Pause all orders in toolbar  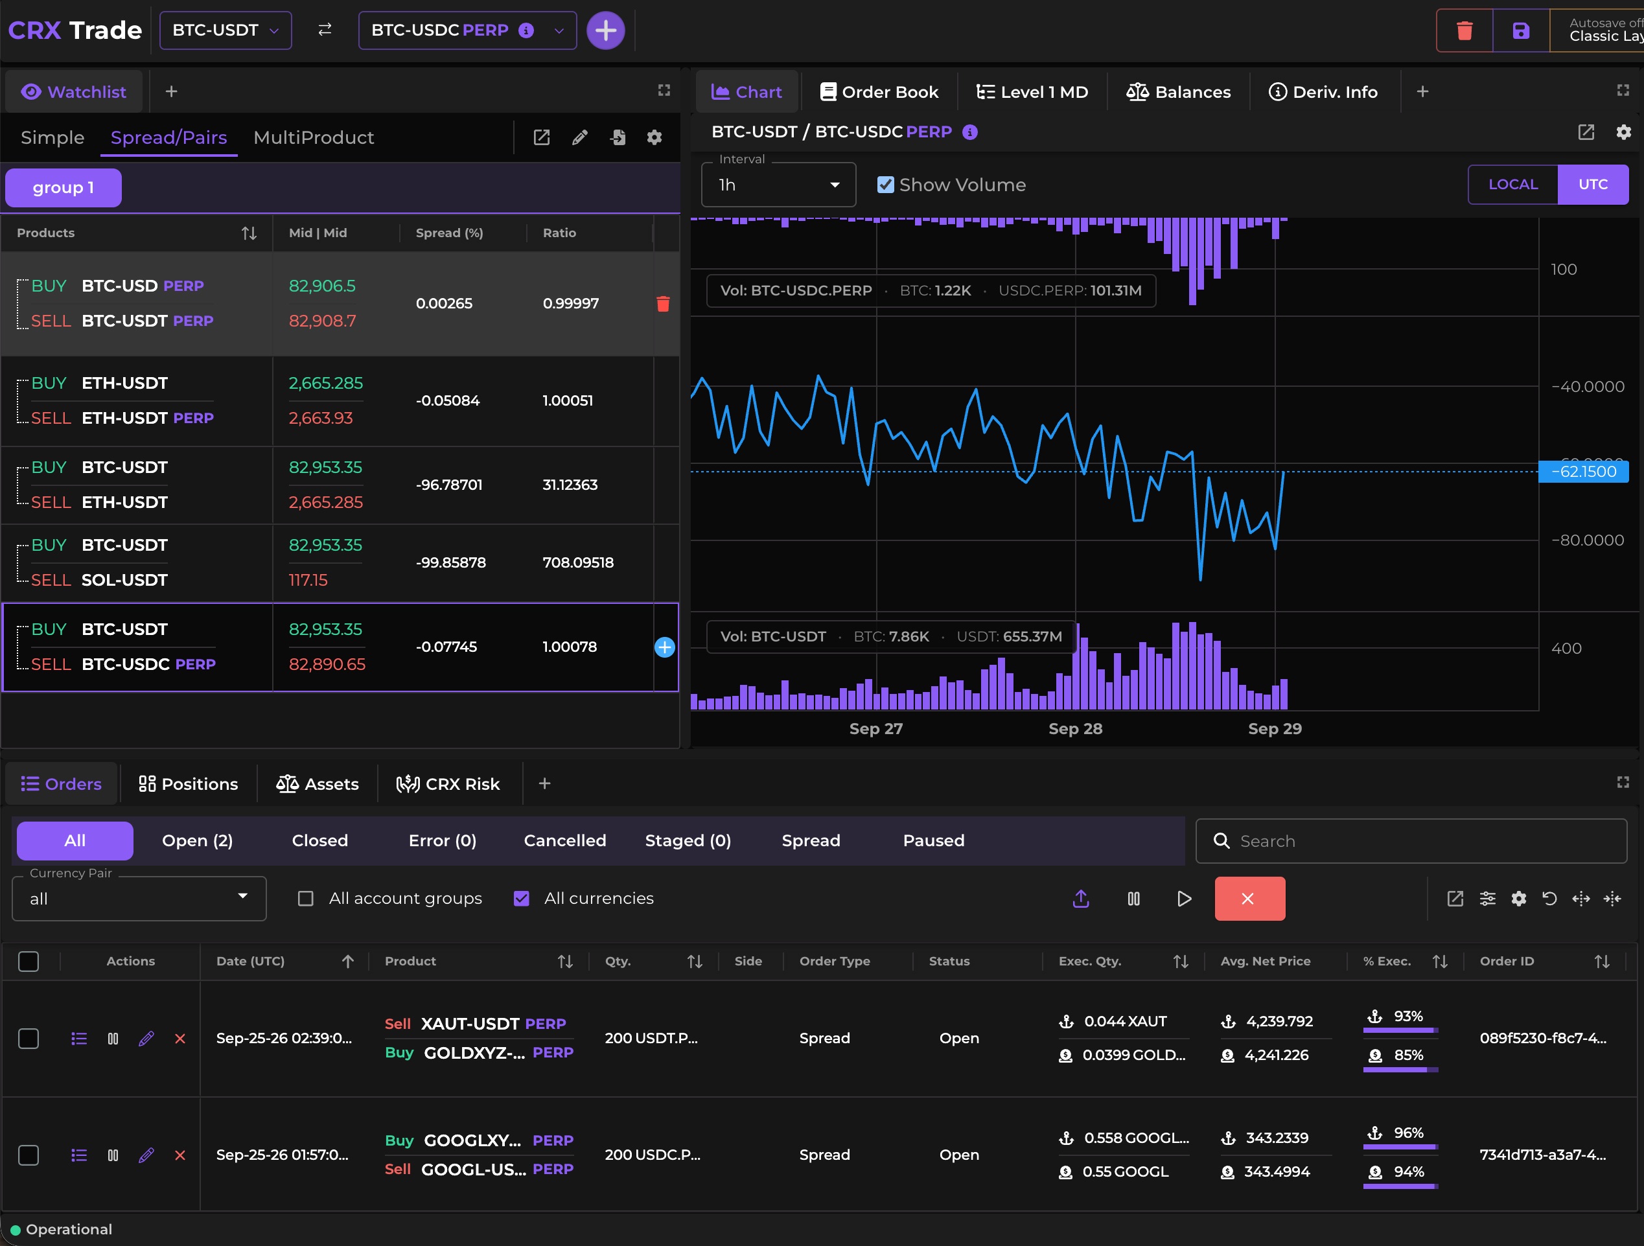click(1133, 899)
